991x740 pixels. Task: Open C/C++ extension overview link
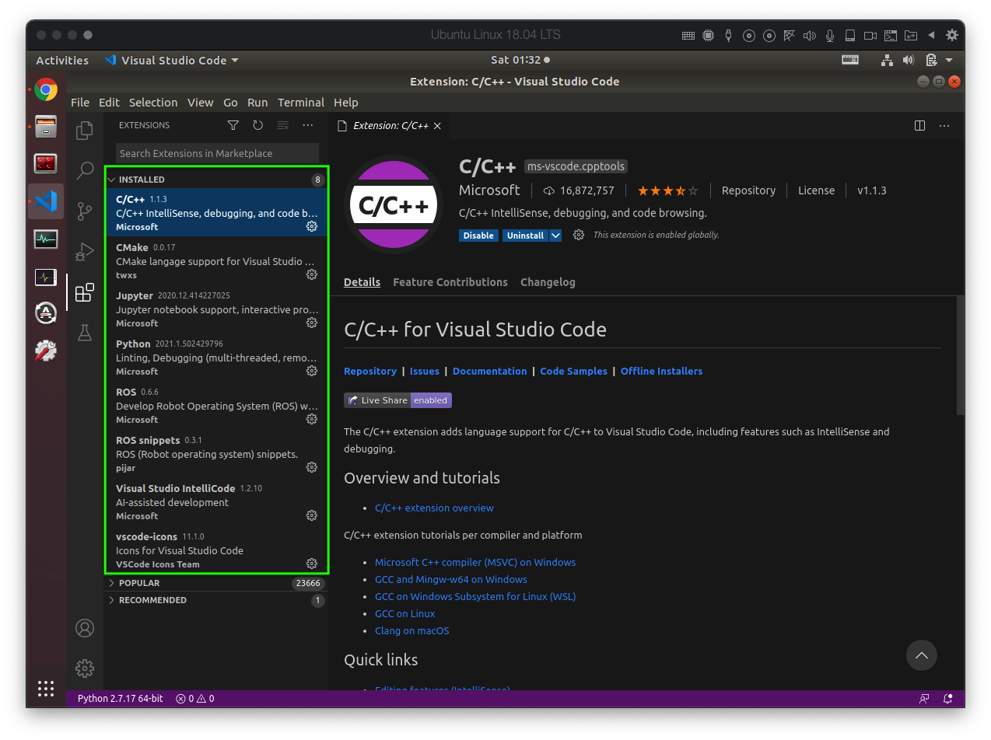pos(434,508)
